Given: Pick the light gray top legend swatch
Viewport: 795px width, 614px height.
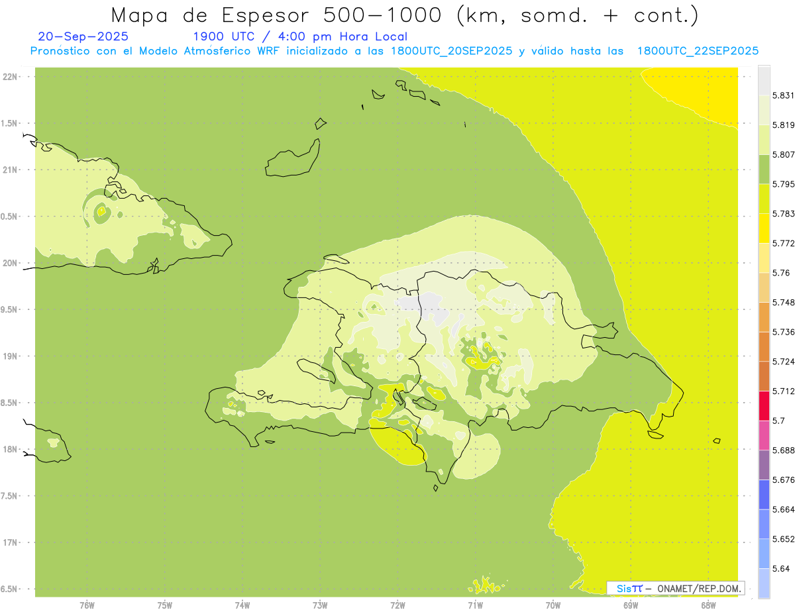Looking at the screenshot, I should (x=764, y=80).
